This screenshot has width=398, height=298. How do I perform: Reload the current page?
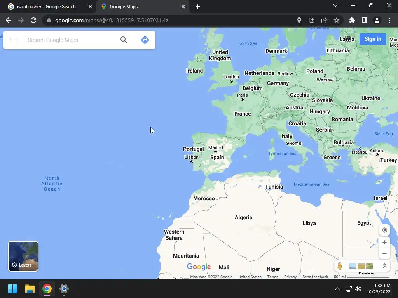click(33, 20)
